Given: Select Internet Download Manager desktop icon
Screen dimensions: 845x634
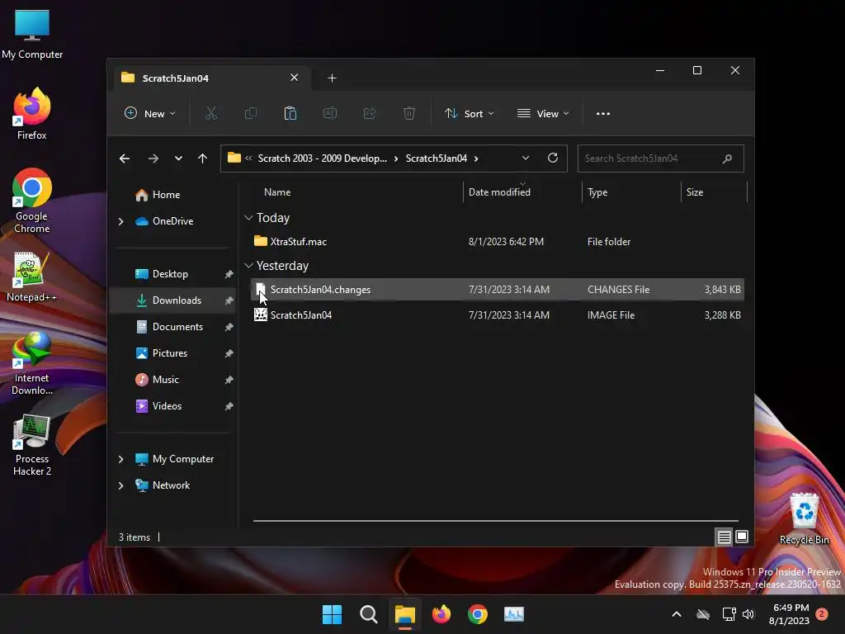Looking at the screenshot, I should (32, 363).
